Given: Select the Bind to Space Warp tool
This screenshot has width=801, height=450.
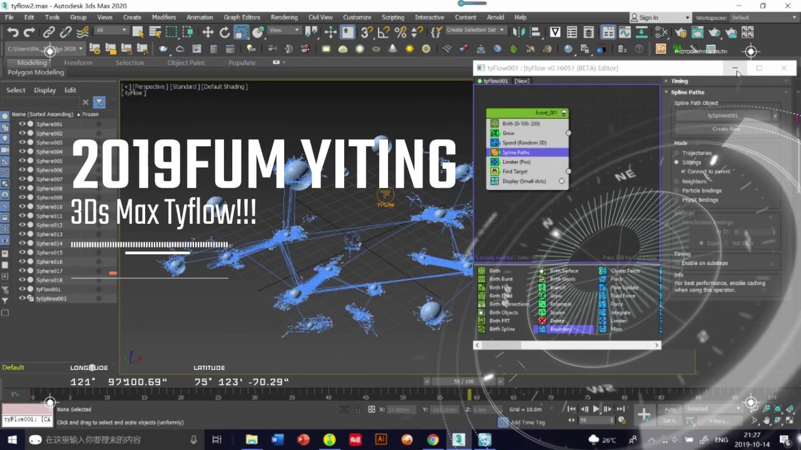Looking at the screenshot, I should pos(83,32).
